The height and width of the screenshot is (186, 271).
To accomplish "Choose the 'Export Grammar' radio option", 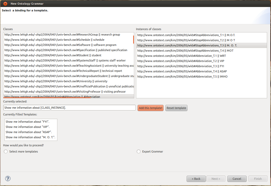I will click(139, 151).
